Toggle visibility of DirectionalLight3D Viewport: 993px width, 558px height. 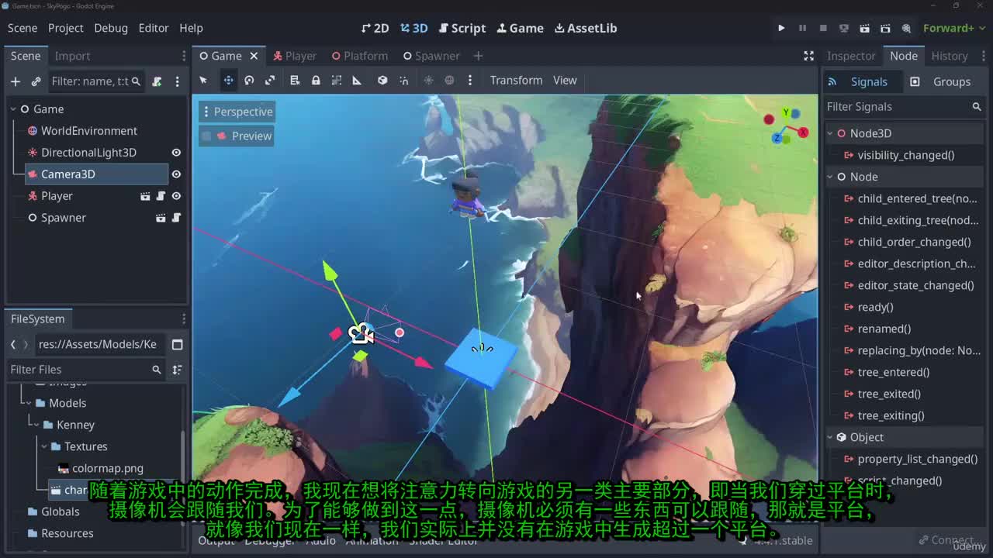(176, 153)
